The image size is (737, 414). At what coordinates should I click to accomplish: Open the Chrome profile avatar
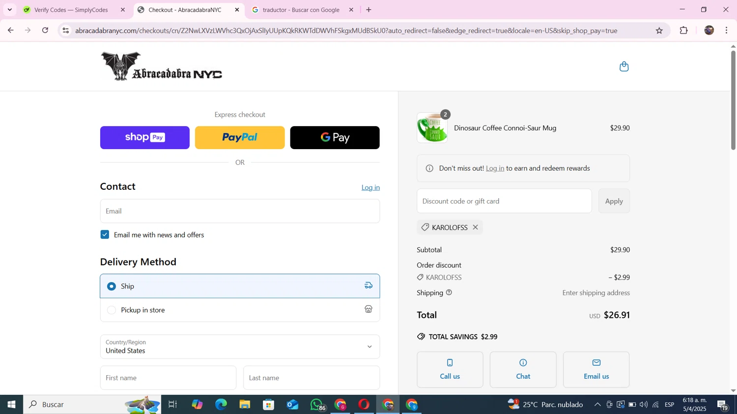709,30
